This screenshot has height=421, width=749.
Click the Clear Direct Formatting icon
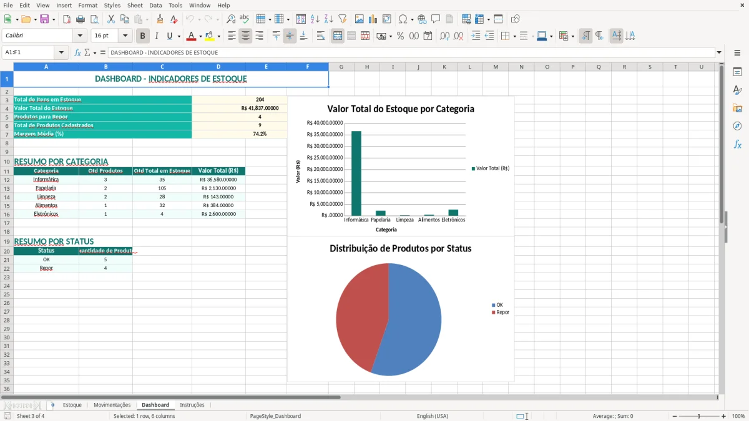click(174, 19)
